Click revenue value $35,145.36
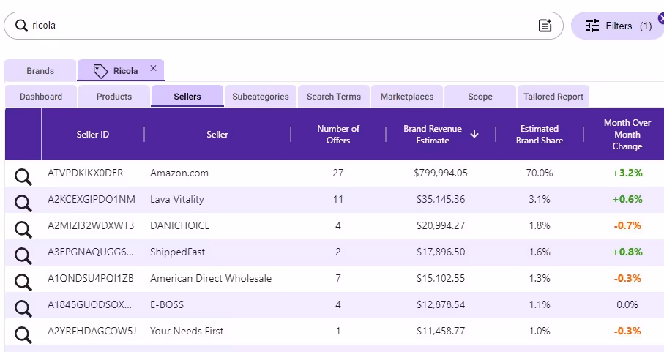 (x=441, y=199)
